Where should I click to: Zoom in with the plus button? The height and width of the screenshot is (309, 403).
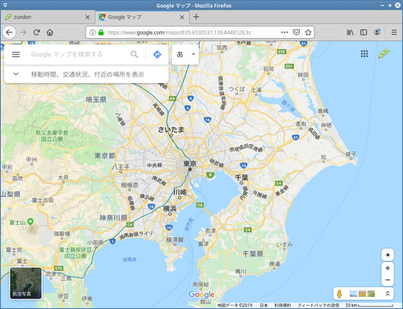[x=388, y=268]
